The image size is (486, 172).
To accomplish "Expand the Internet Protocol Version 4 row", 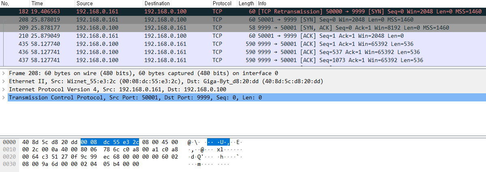I will pos(3,89).
